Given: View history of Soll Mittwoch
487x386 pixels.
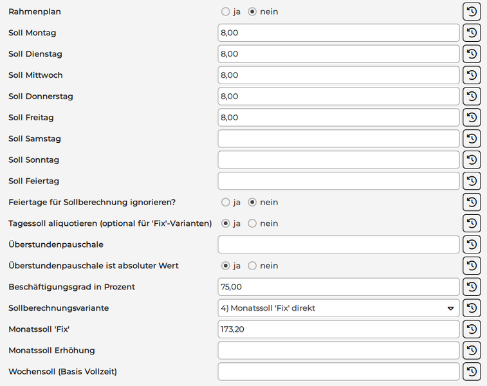Looking at the screenshot, I should 472,75.
